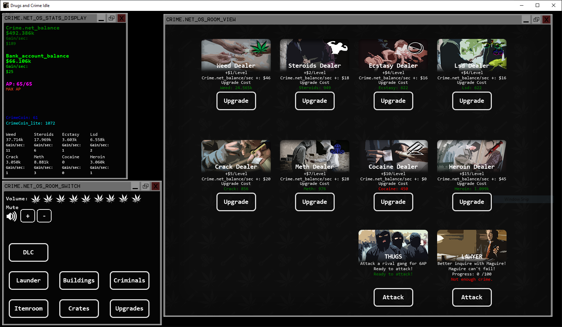Upgrade the Meth Dealer
Image resolution: width=562 pixels, height=327 pixels.
point(314,202)
